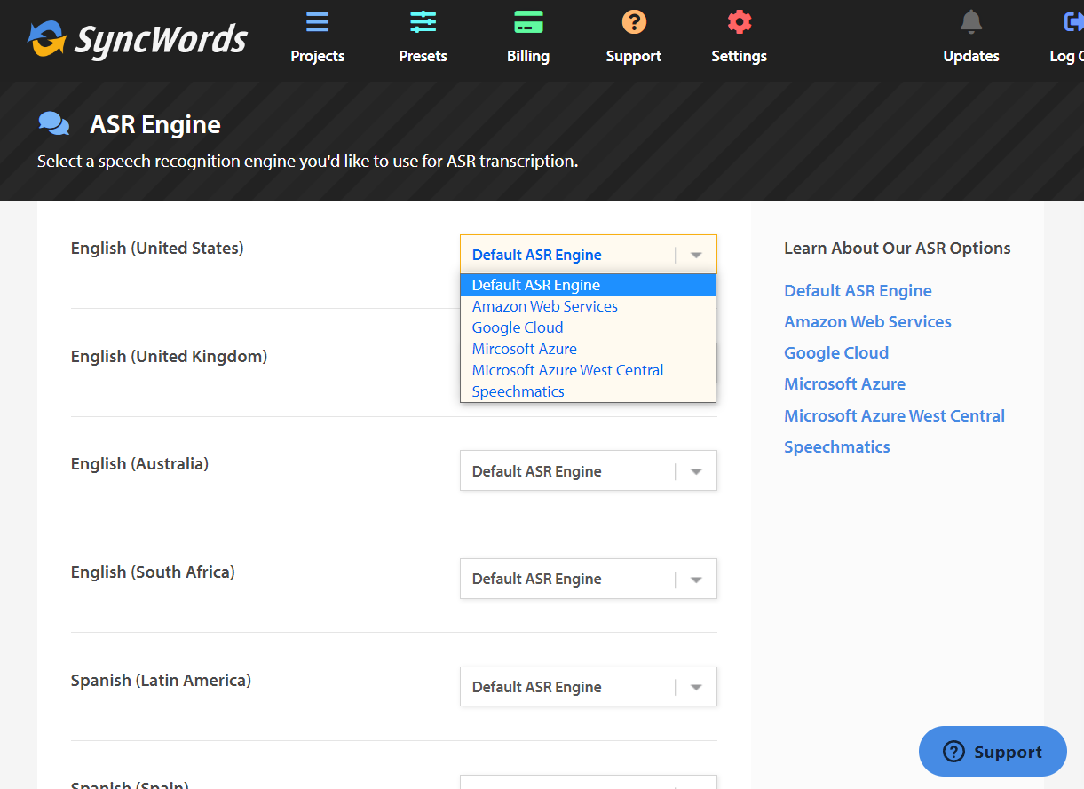Open Billing via its credit card icon

528,22
